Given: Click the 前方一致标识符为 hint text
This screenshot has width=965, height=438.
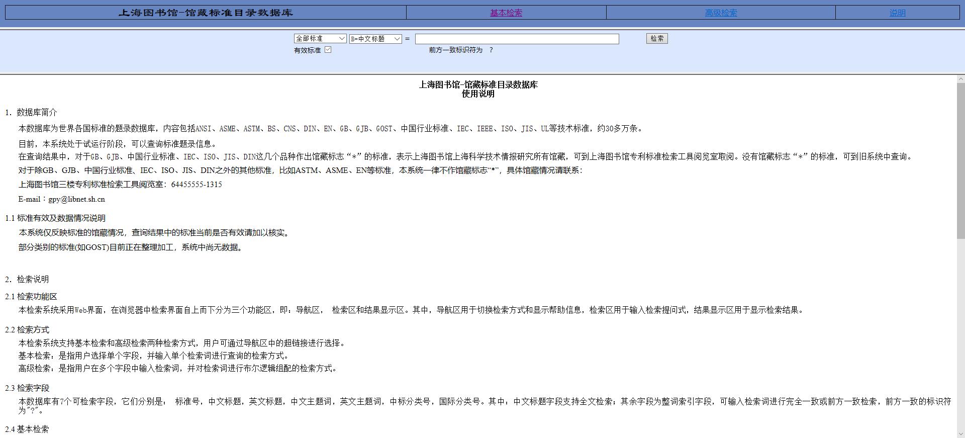Looking at the screenshot, I should point(455,50).
